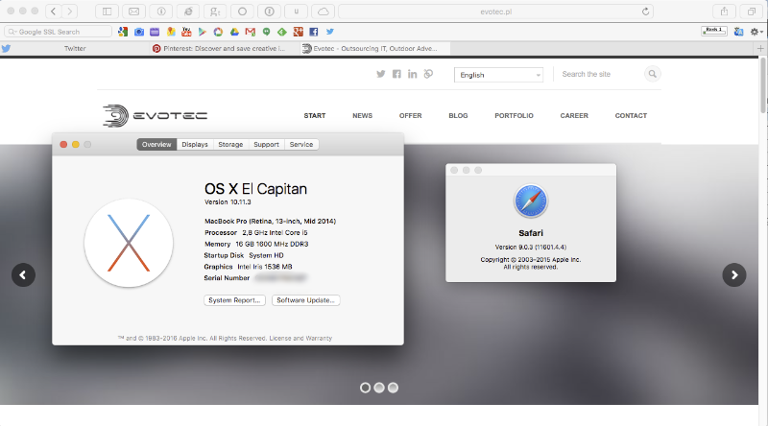Open the CAREER menu link
This screenshot has height=426, width=768.
point(574,116)
